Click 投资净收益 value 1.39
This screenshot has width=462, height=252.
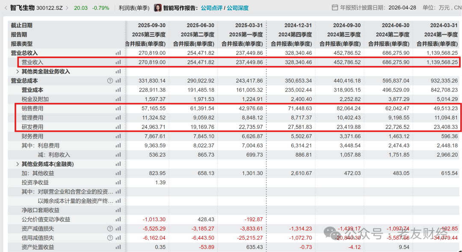click(x=160, y=182)
